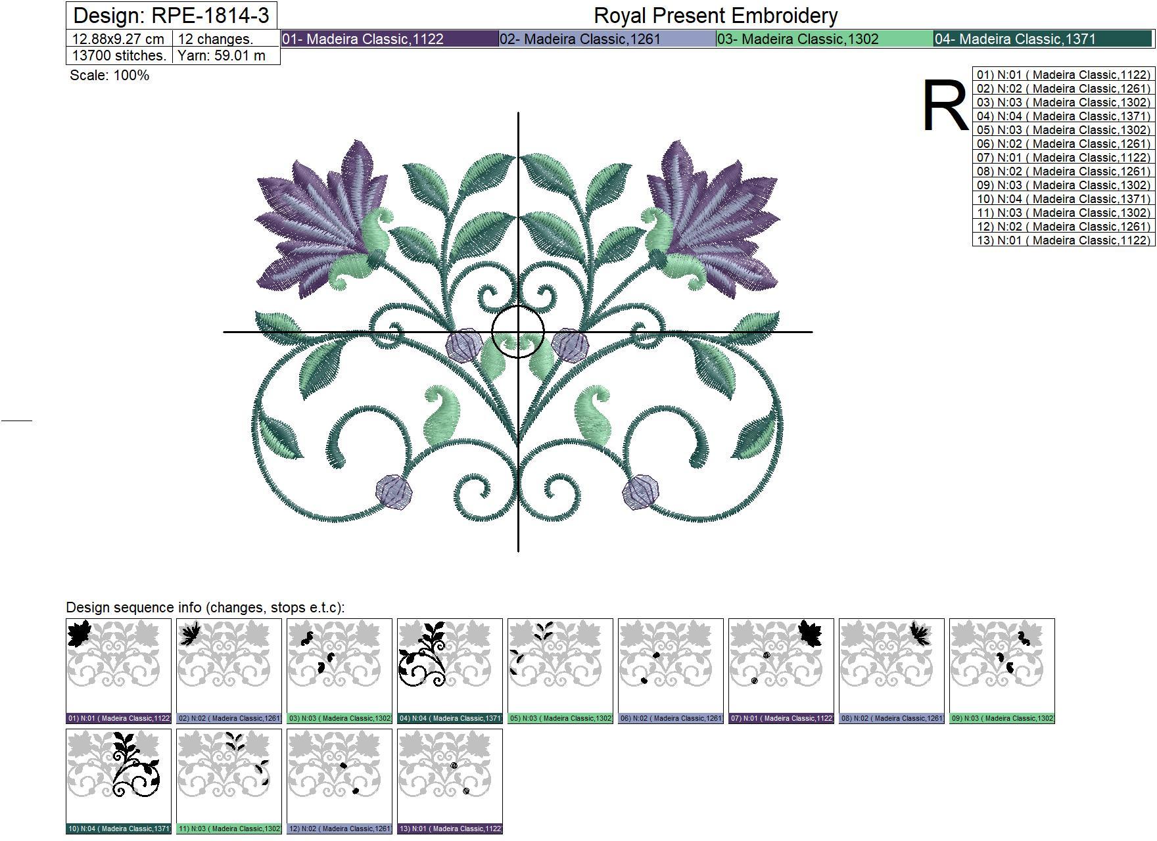This screenshot has width=1157, height=841.
Task: Select sequence thumbnail 12) N:02 Madeira Classic,1261
Action: 339,781
